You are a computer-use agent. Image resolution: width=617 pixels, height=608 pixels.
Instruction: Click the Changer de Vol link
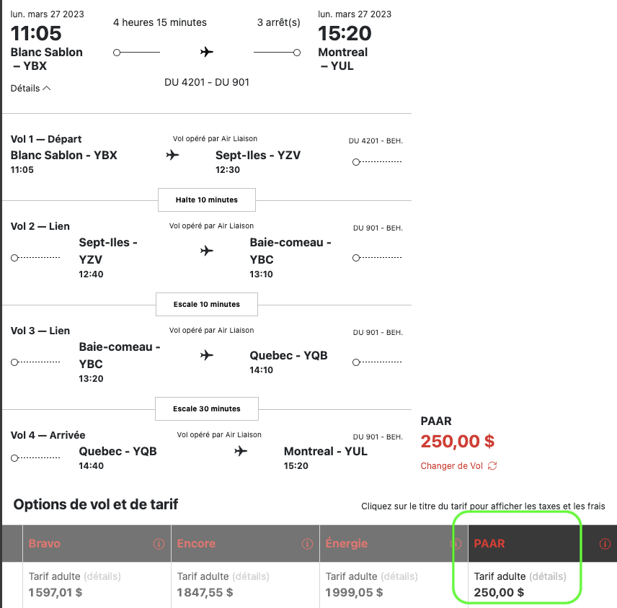(x=452, y=466)
